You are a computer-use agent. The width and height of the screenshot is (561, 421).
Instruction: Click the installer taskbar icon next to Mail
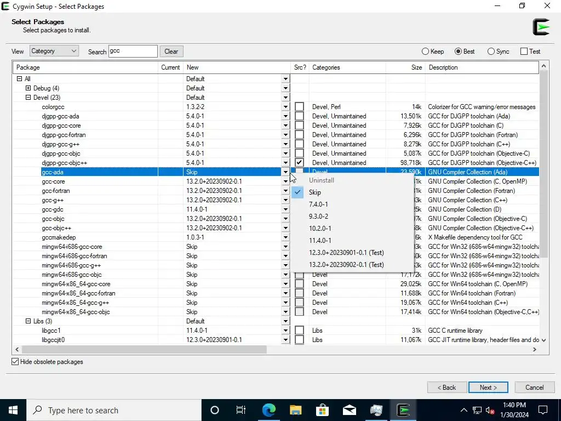(376, 410)
